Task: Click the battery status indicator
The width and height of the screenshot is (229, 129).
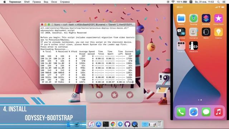Action: [x=182, y=2]
